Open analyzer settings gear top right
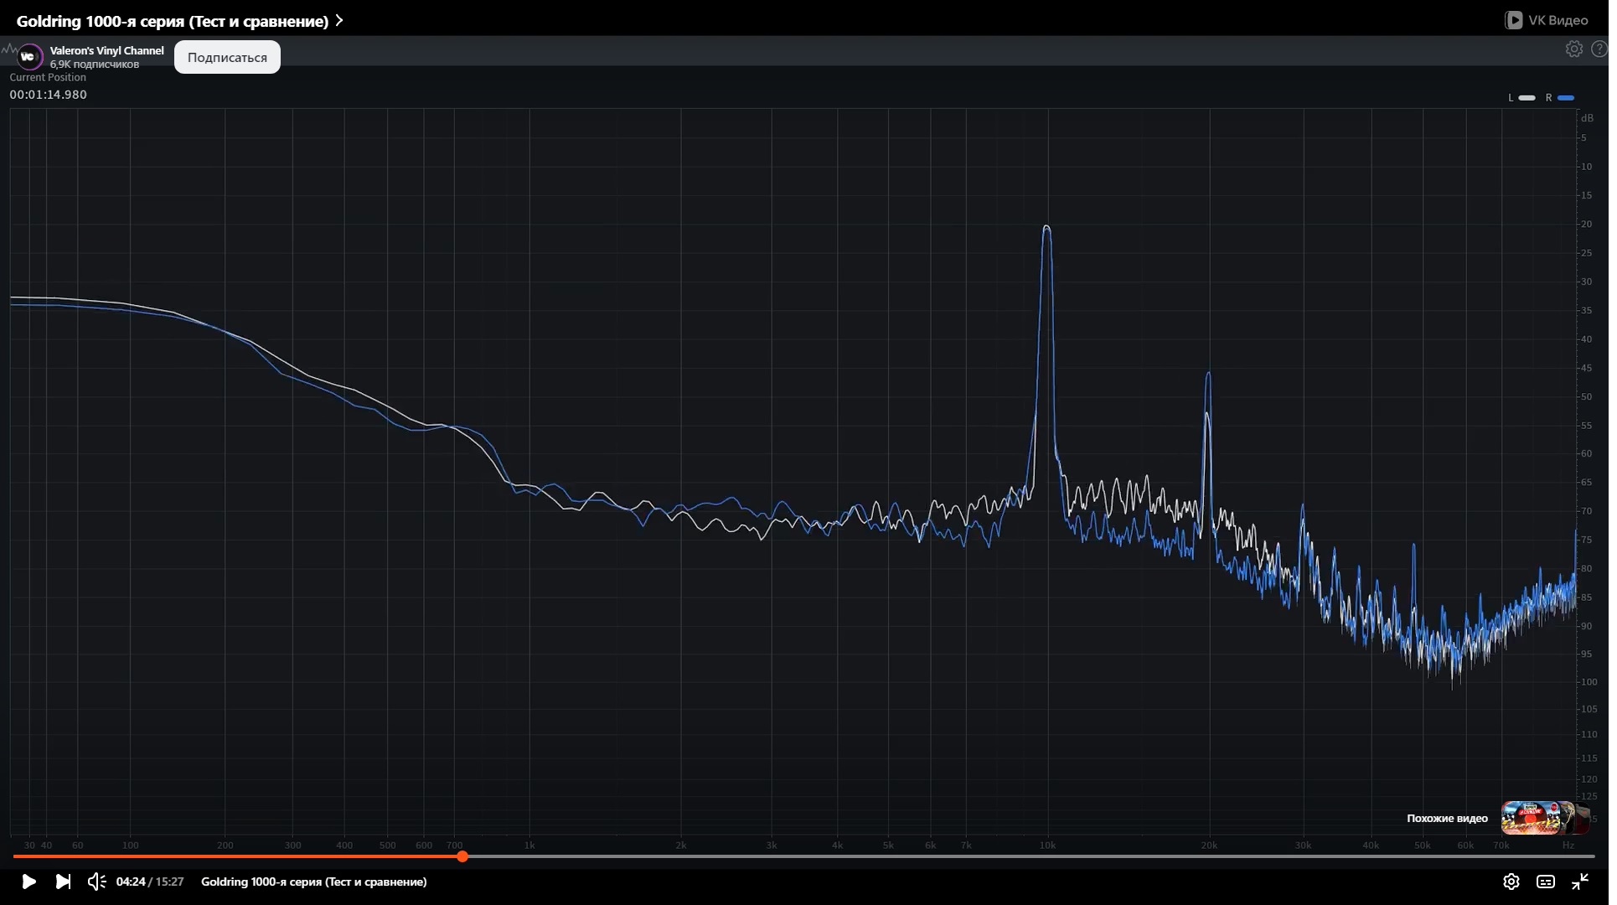The height and width of the screenshot is (905, 1617). pos(1573,49)
